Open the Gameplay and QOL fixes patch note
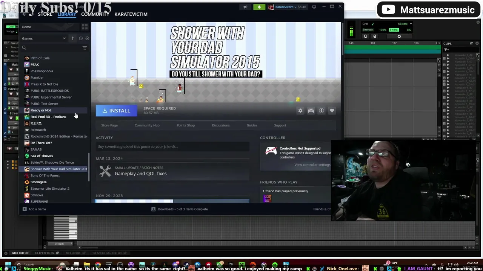This screenshot has height=271, width=483. (172, 171)
